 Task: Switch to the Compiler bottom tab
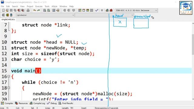tap(7, 103)
